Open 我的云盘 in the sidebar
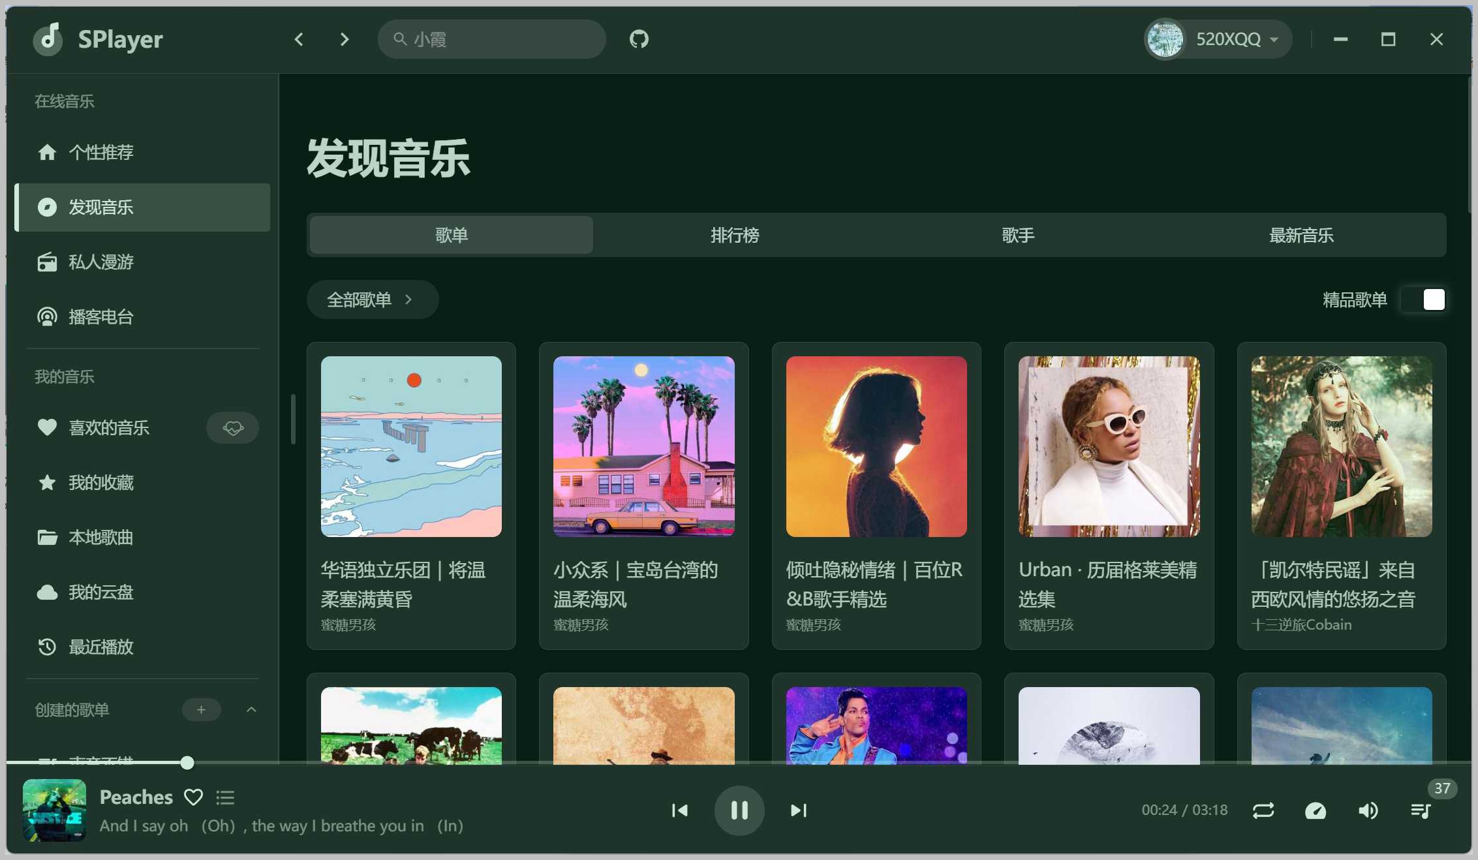1478x860 pixels. [100, 592]
